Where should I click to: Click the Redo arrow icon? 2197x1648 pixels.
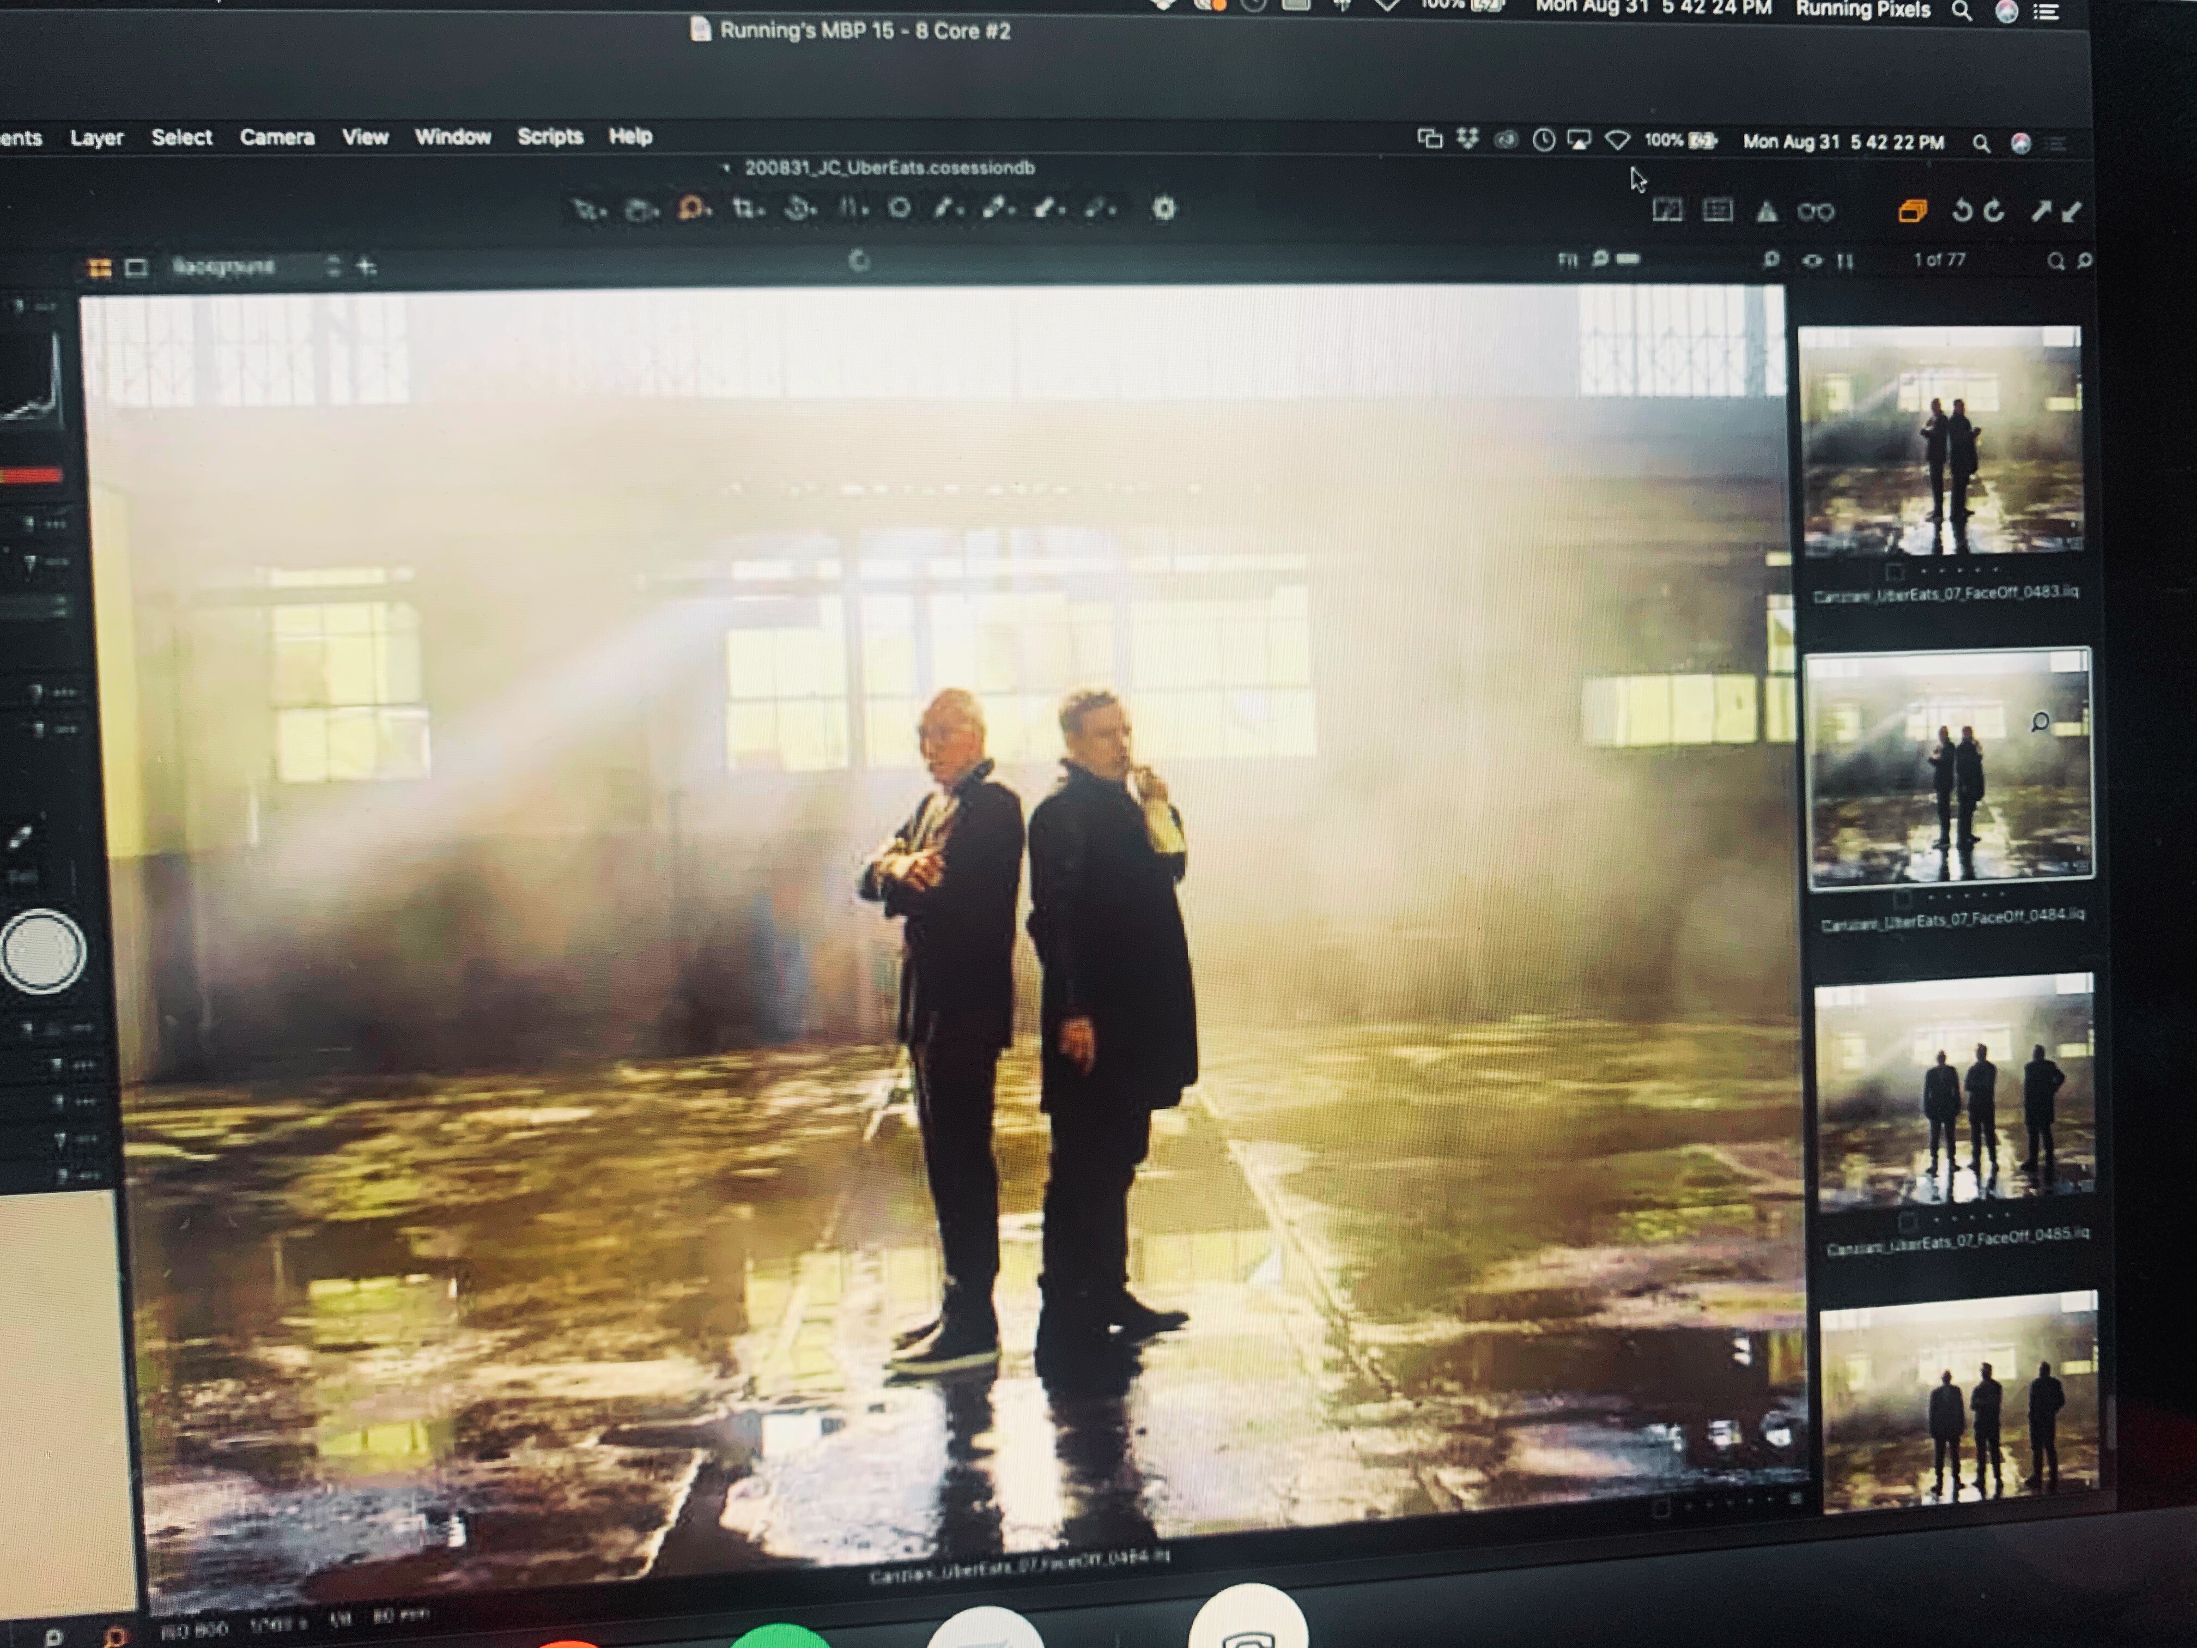[1994, 210]
